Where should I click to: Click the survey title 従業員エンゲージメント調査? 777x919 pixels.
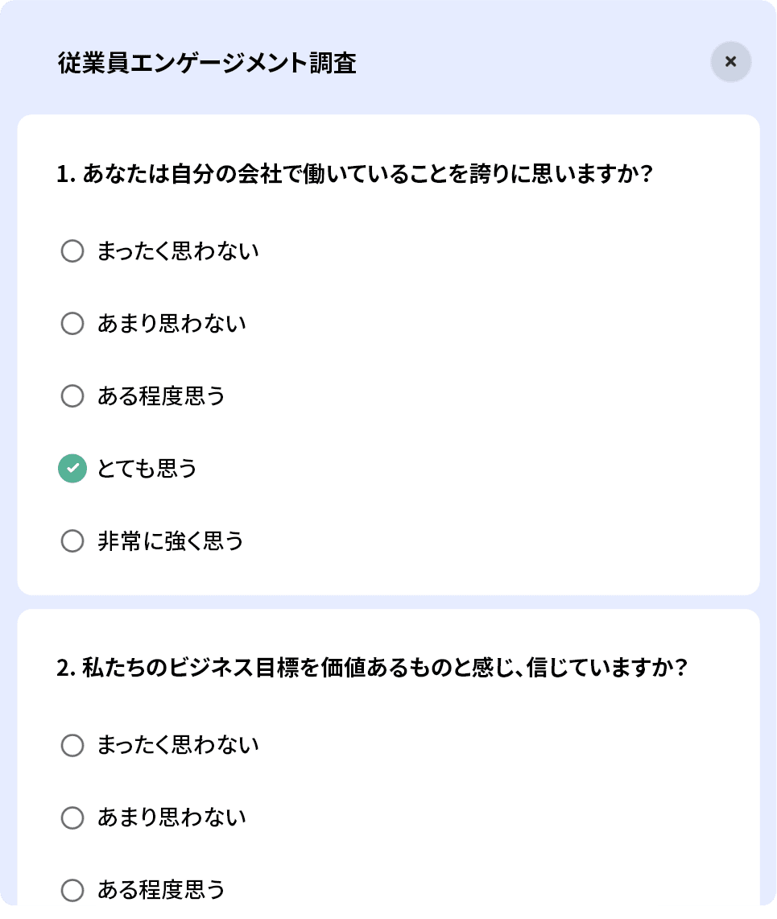pyautogui.click(x=207, y=63)
